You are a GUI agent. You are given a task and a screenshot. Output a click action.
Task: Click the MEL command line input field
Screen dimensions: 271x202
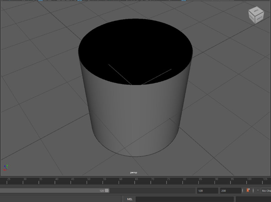point(184,199)
